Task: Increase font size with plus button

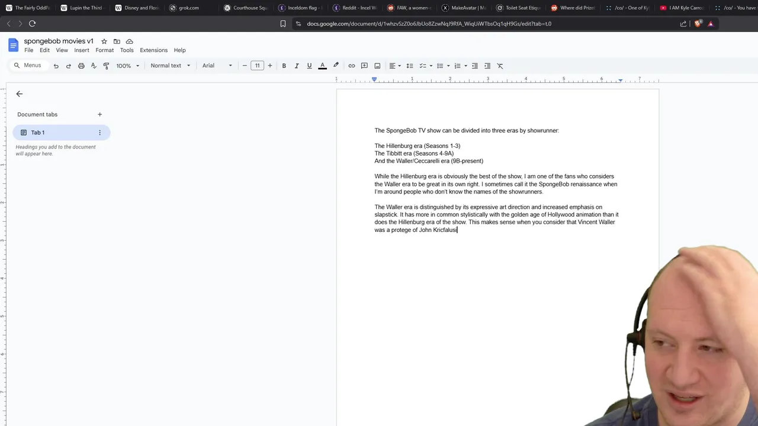Action: [x=270, y=66]
